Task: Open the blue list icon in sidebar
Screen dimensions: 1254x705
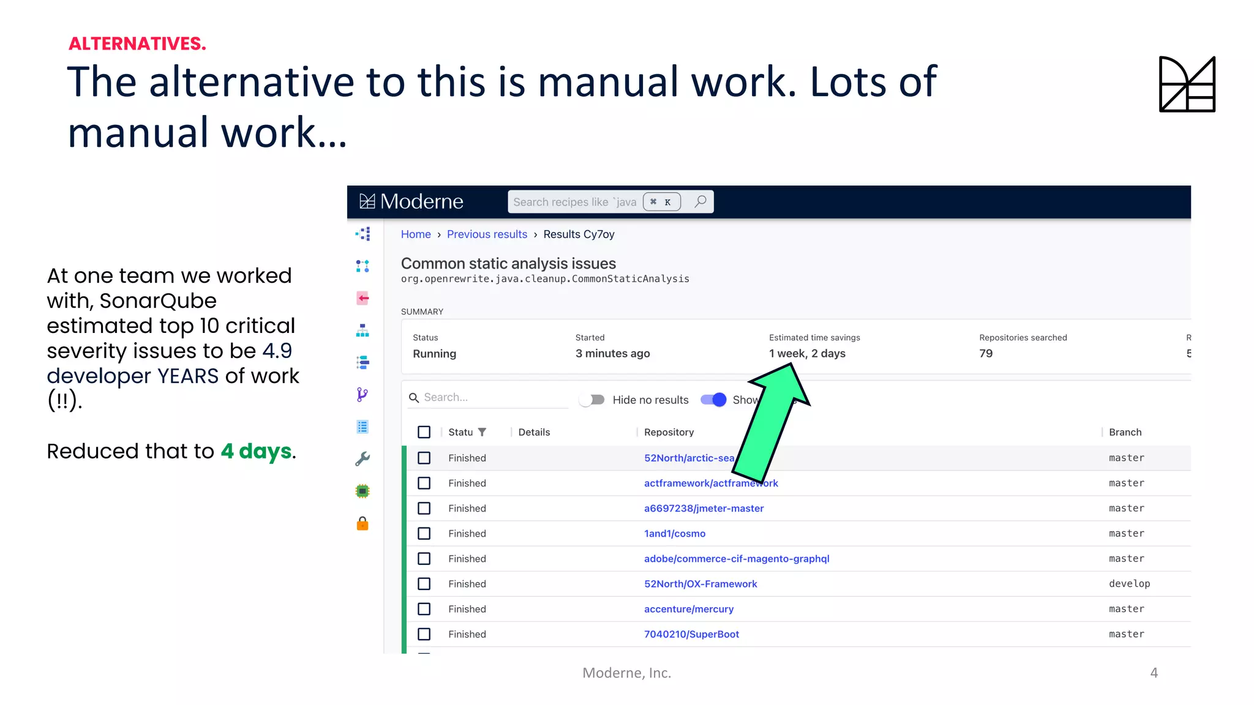Action: point(362,427)
